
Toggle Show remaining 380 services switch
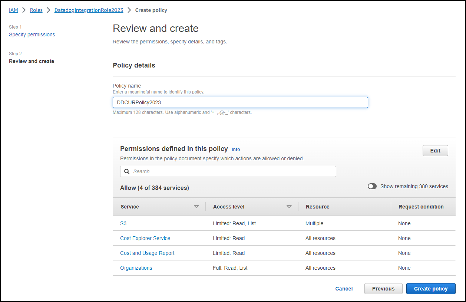point(372,186)
